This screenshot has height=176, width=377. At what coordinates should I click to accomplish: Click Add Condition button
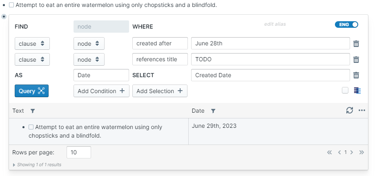click(101, 91)
